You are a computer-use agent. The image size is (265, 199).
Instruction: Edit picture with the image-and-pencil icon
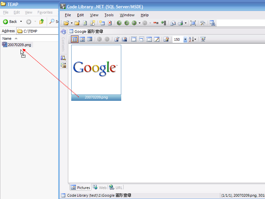[x=166, y=39]
